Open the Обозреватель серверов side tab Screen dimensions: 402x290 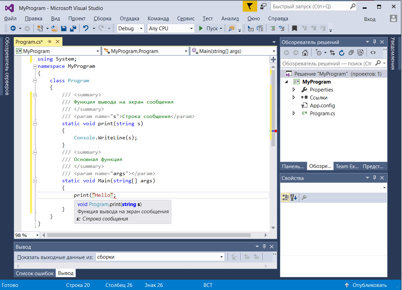(7, 66)
